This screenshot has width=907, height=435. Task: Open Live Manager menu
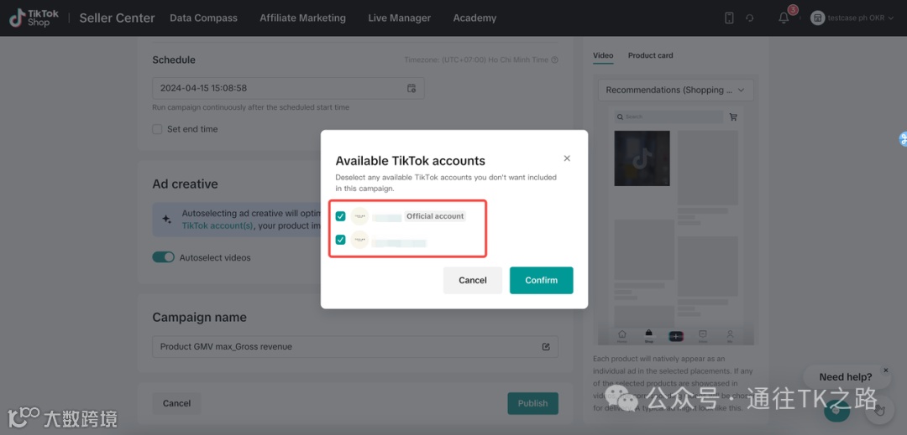(399, 18)
